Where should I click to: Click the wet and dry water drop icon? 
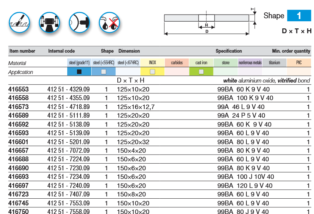(x=109, y=23)
